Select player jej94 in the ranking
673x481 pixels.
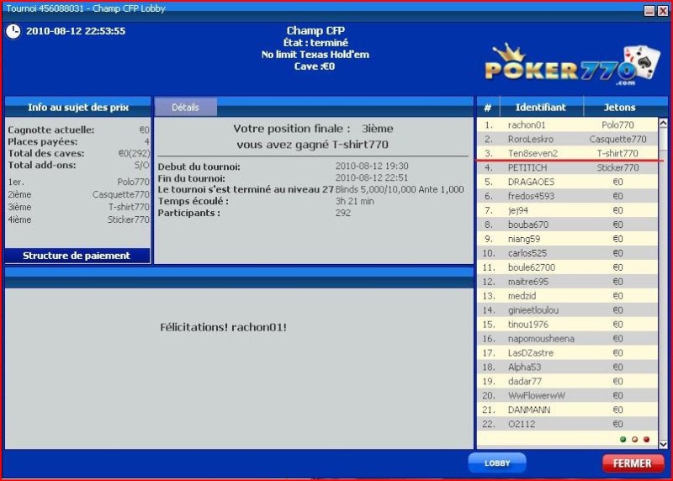pos(567,210)
